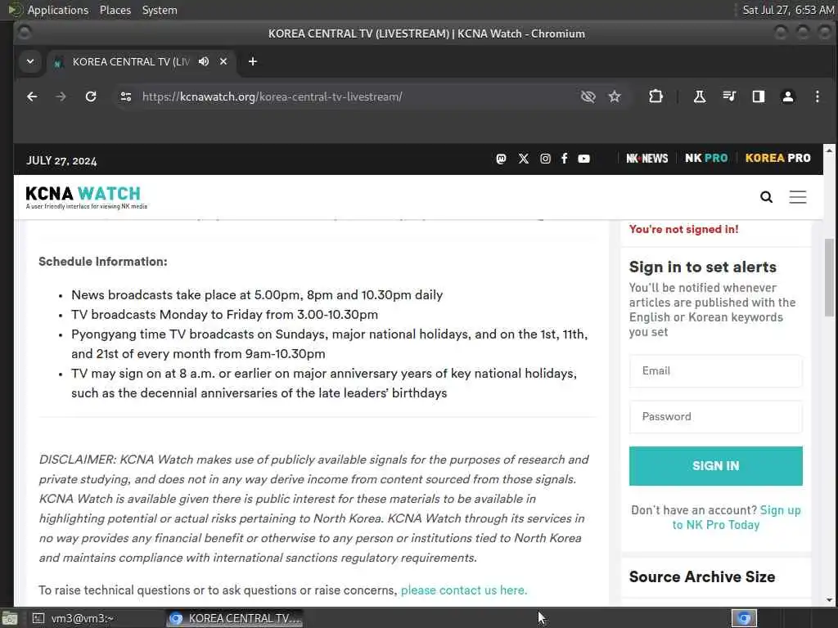
Task: Go to KOREA PRO link
Action: (777, 158)
